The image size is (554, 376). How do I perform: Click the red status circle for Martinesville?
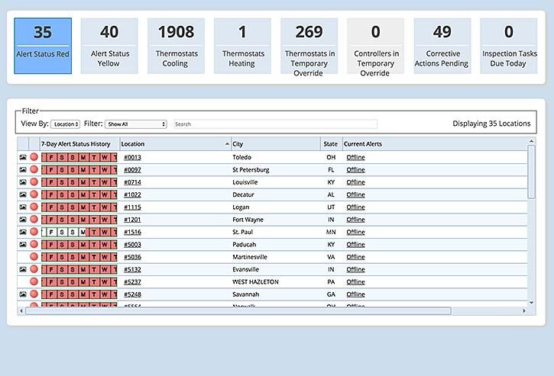click(34, 256)
